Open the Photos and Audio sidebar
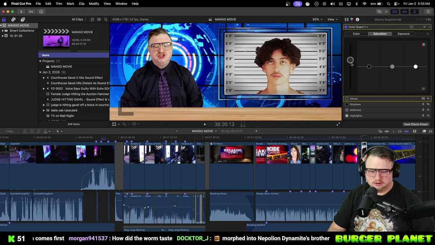The height and width of the screenshot is (245, 435). [13, 19]
